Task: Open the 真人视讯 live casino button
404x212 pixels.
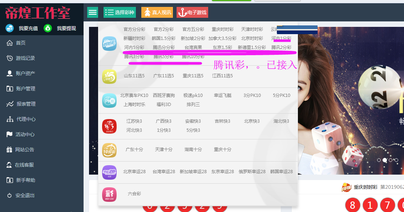Action: (157, 12)
